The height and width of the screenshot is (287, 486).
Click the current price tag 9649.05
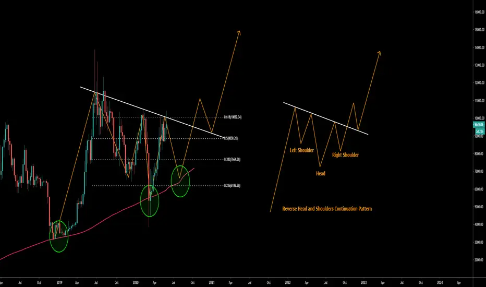[x=479, y=125]
